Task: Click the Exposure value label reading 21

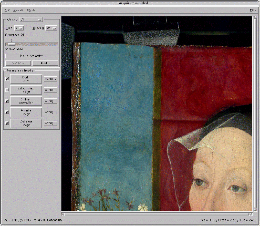Action: (22, 35)
